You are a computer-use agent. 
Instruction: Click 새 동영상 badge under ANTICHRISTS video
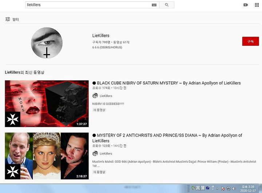click(x=99, y=172)
